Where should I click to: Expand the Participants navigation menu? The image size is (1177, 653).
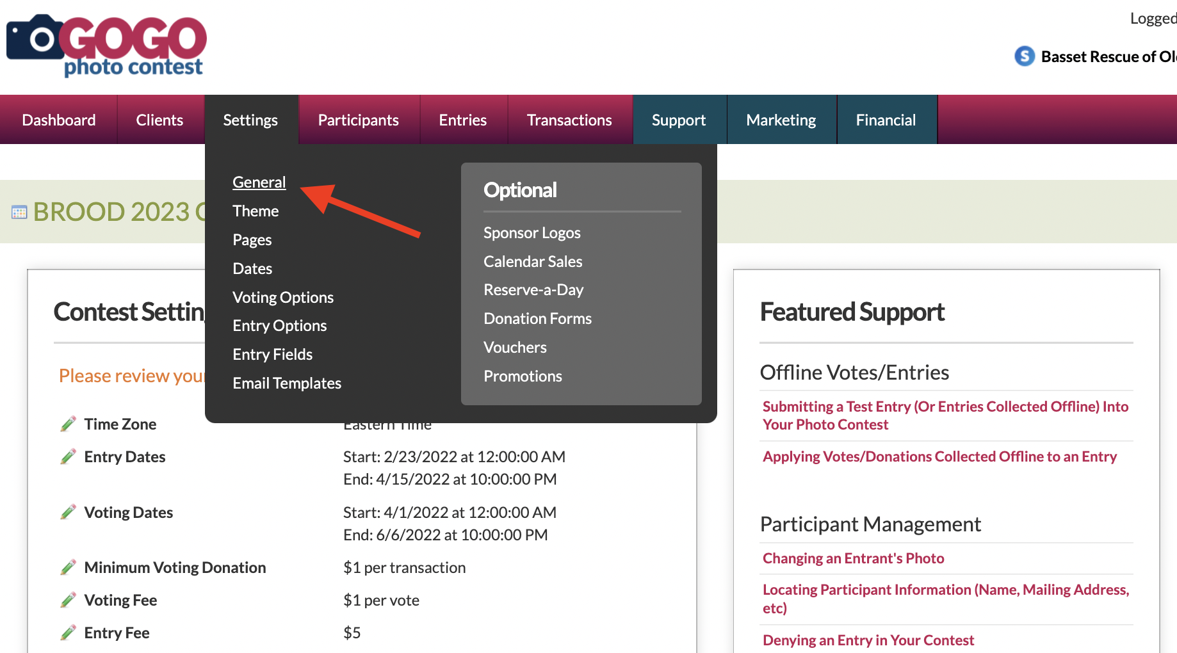(x=358, y=120)
